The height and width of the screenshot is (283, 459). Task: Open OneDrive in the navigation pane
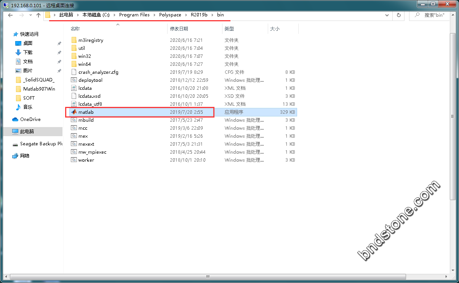30,119
